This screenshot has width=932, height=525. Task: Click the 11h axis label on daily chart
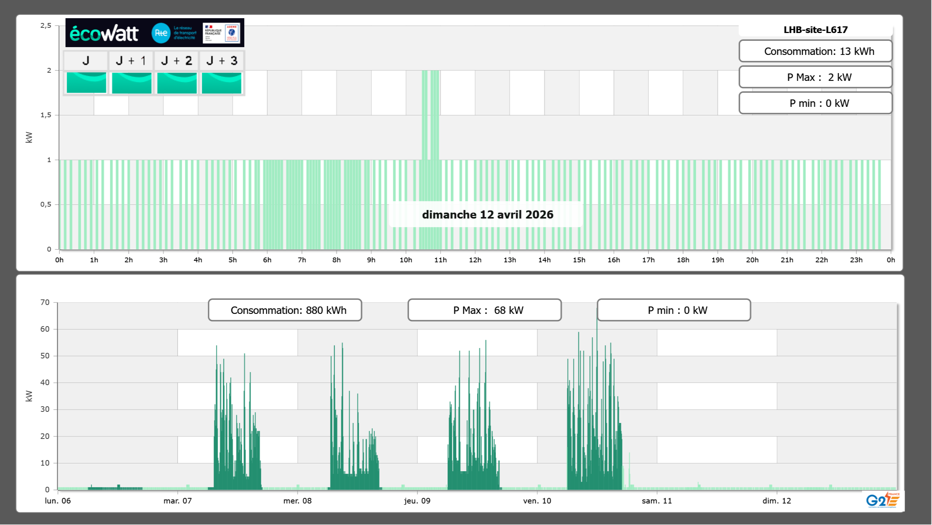[x=440, y=260]
